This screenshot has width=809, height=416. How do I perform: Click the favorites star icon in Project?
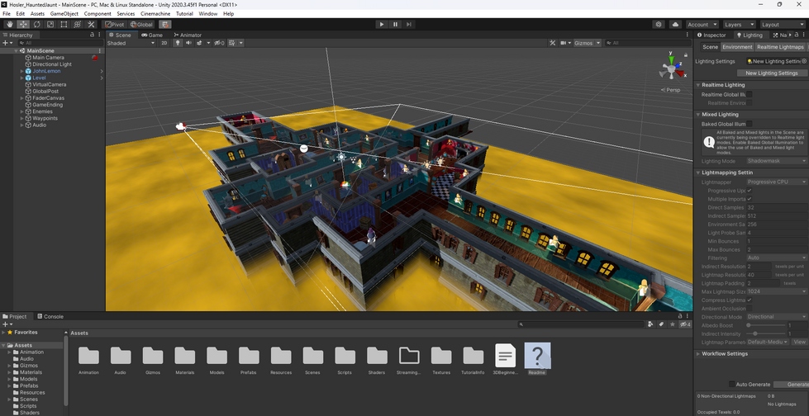tap(673, 324)
